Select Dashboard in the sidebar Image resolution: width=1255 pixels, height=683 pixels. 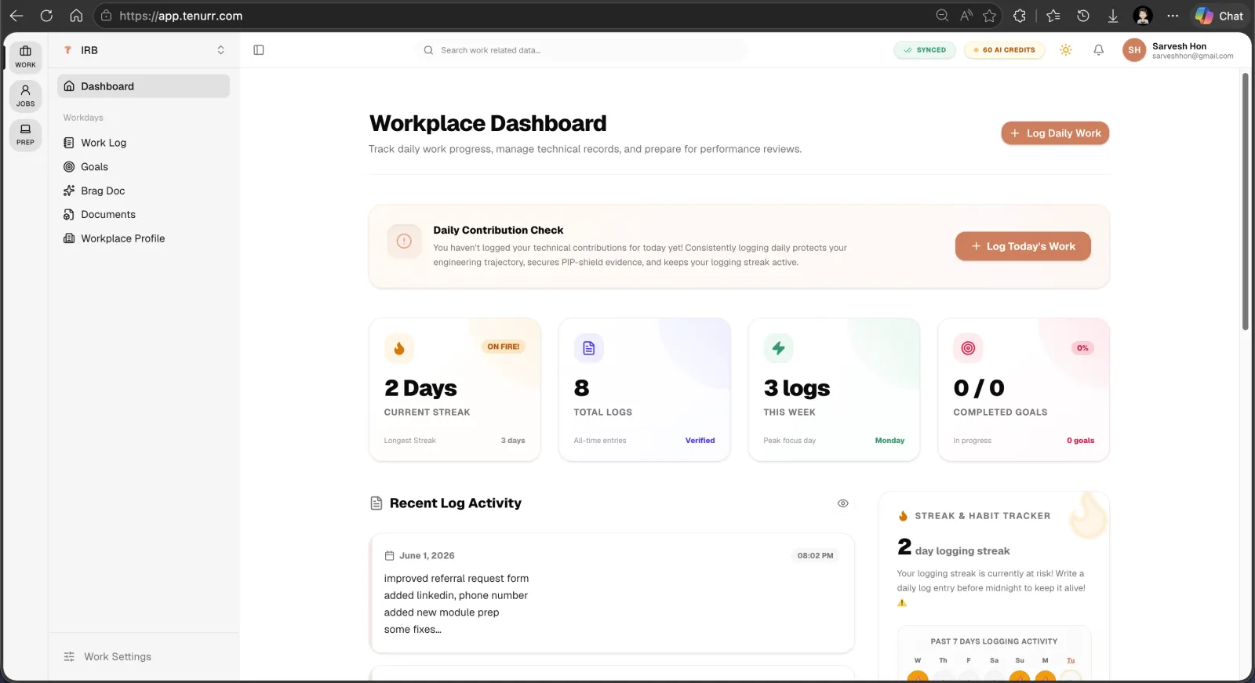click(144, 86)
